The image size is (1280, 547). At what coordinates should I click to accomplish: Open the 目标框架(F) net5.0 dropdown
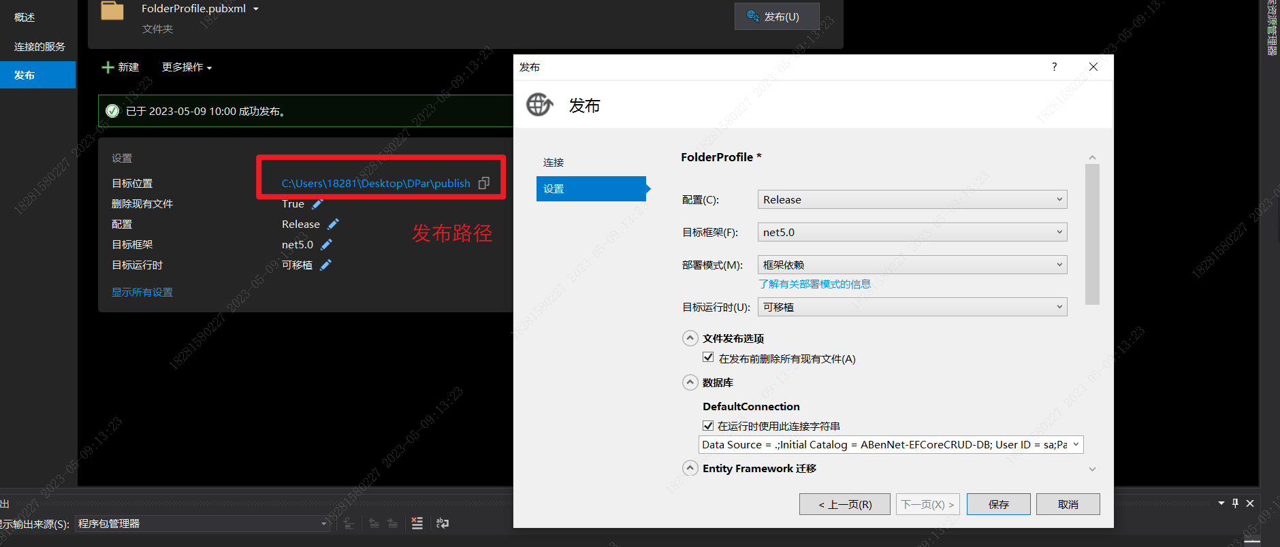tap(912, 232)
